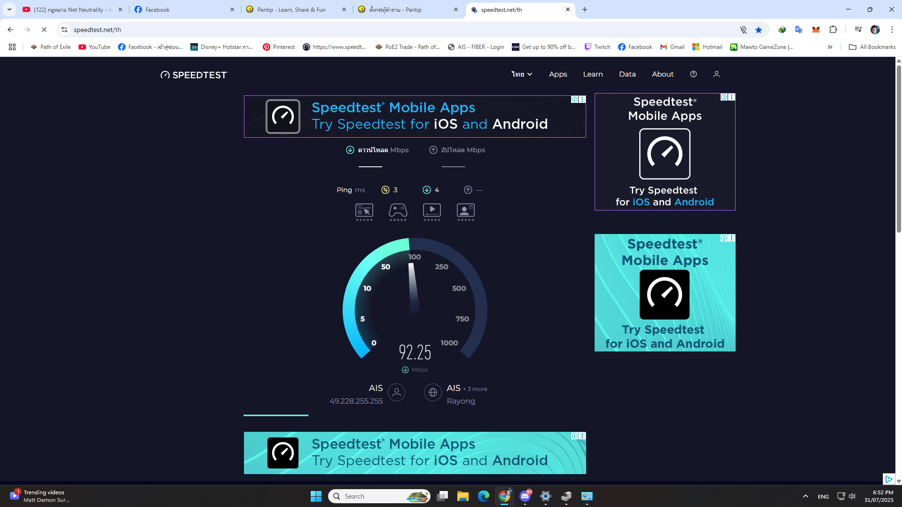902x507 pixels.
Task: Open the Learn menu
Action: coord(593,74)
